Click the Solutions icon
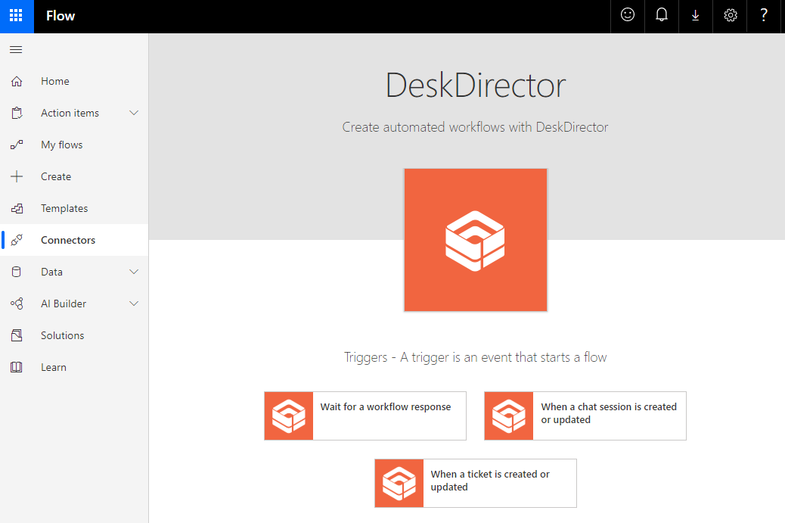Viewport: 785px width, 523px height. coord(17,335)
